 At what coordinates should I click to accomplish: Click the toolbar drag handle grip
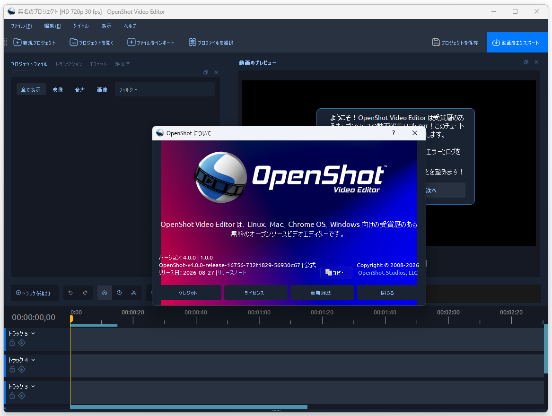[x=6, y=43]
